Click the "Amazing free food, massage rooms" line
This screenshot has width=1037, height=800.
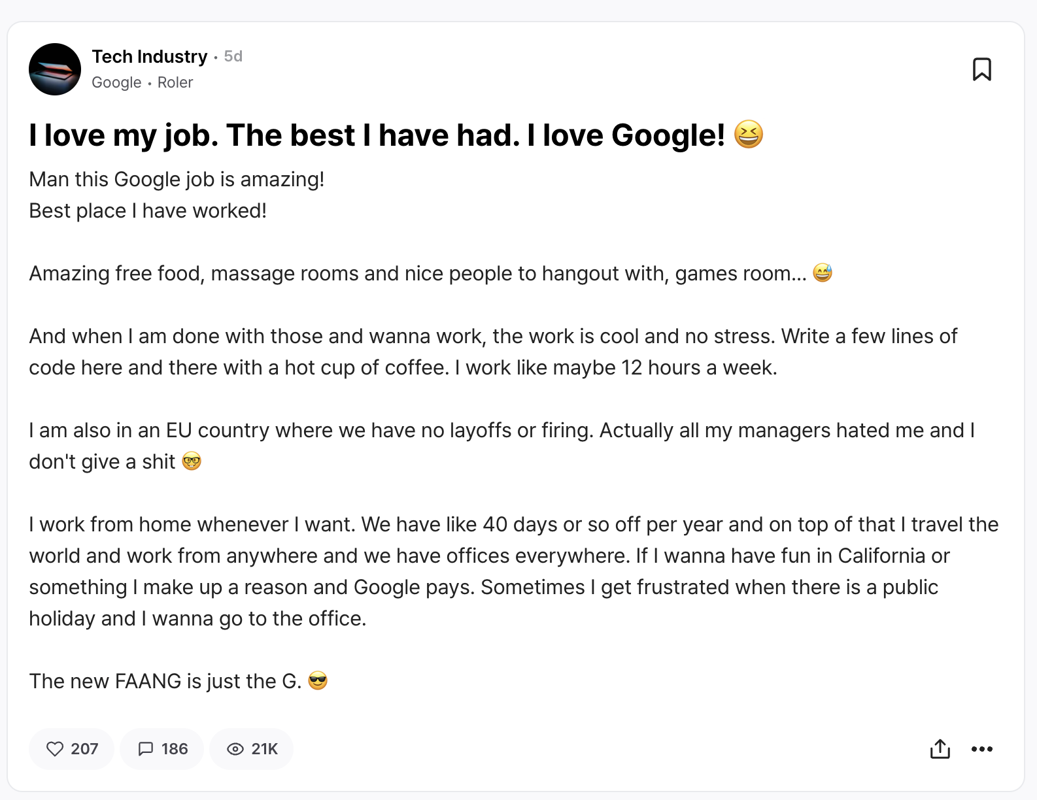click(417, 273)
